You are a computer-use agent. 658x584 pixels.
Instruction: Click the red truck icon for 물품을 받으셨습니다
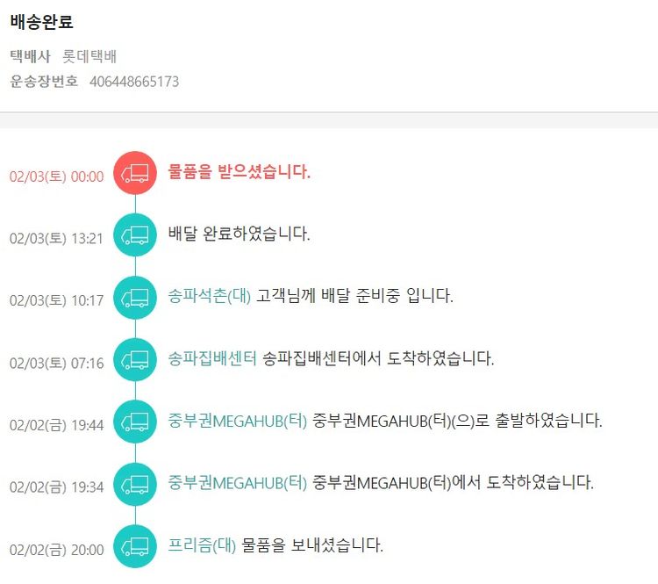[135, 173]
